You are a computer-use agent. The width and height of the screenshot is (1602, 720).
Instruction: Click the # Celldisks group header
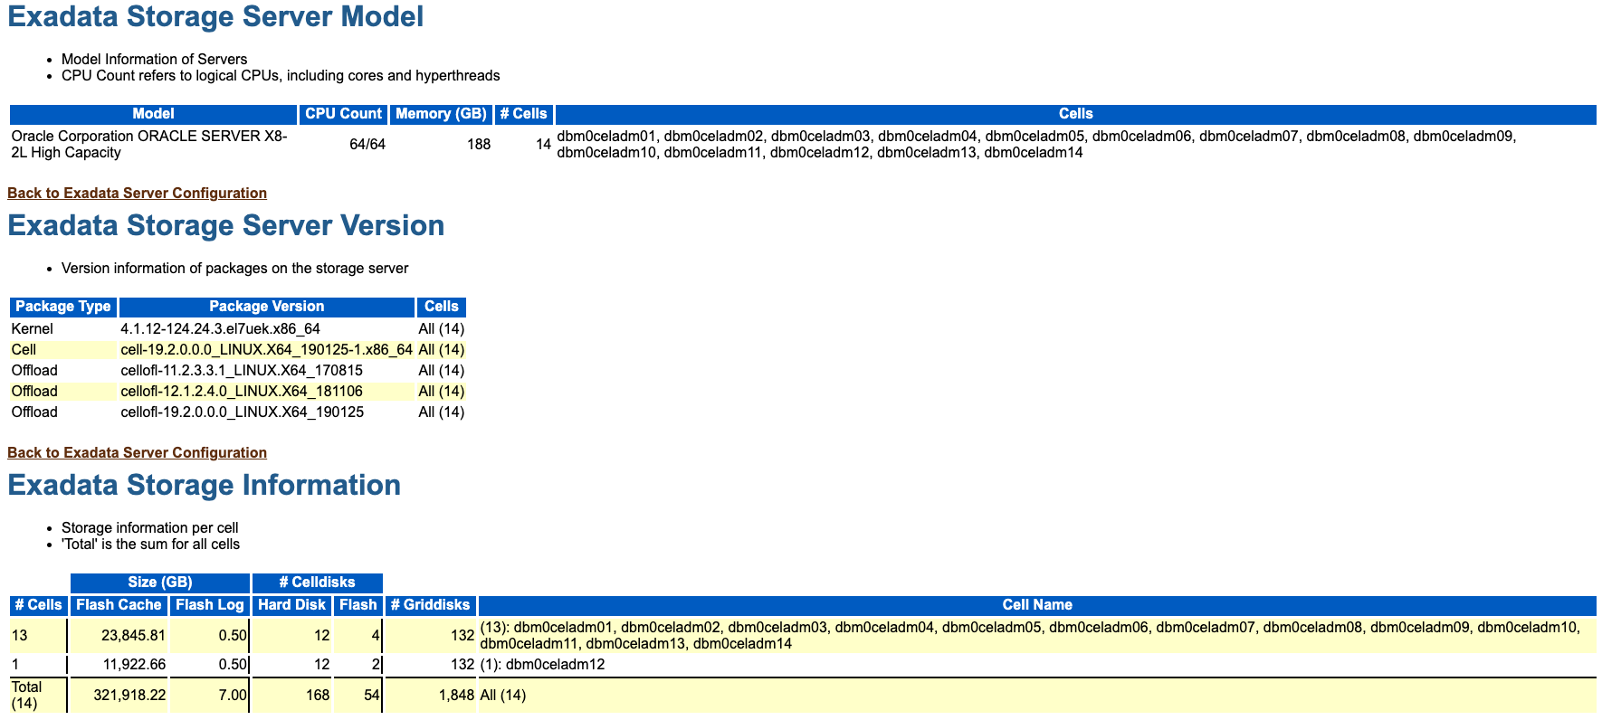318,583
